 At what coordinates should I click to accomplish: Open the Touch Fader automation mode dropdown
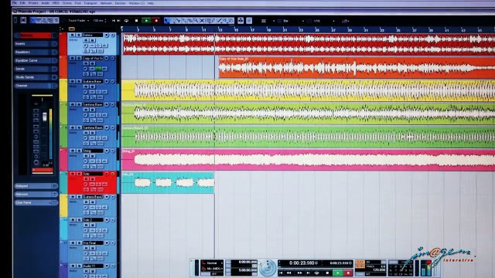pos(78,21)
